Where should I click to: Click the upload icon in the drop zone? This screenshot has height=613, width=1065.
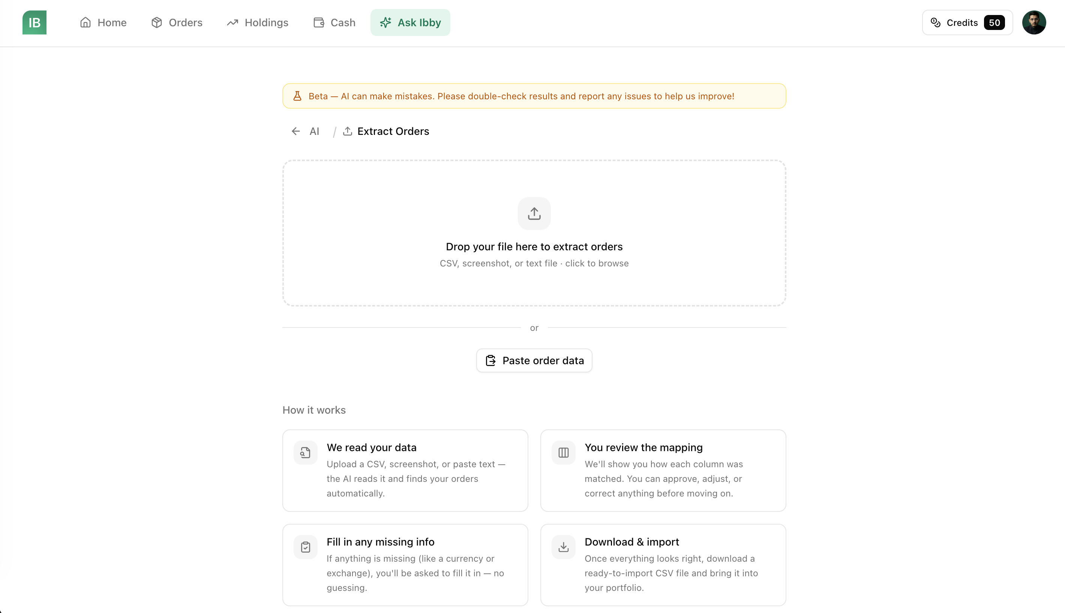click(534, 214)
